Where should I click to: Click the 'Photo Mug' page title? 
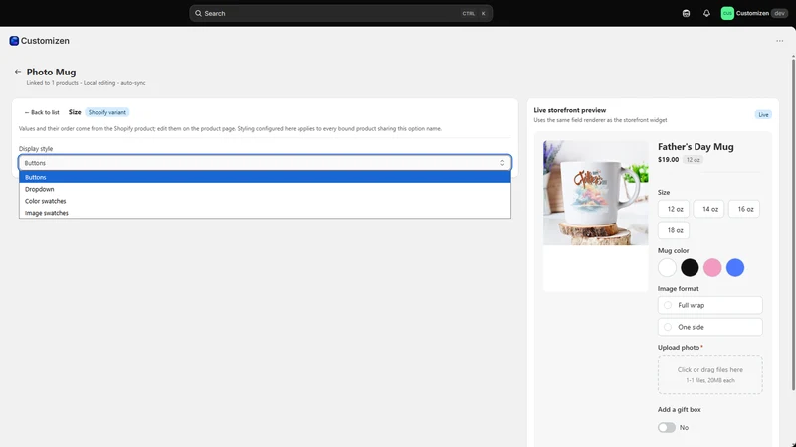pos(51,72)
